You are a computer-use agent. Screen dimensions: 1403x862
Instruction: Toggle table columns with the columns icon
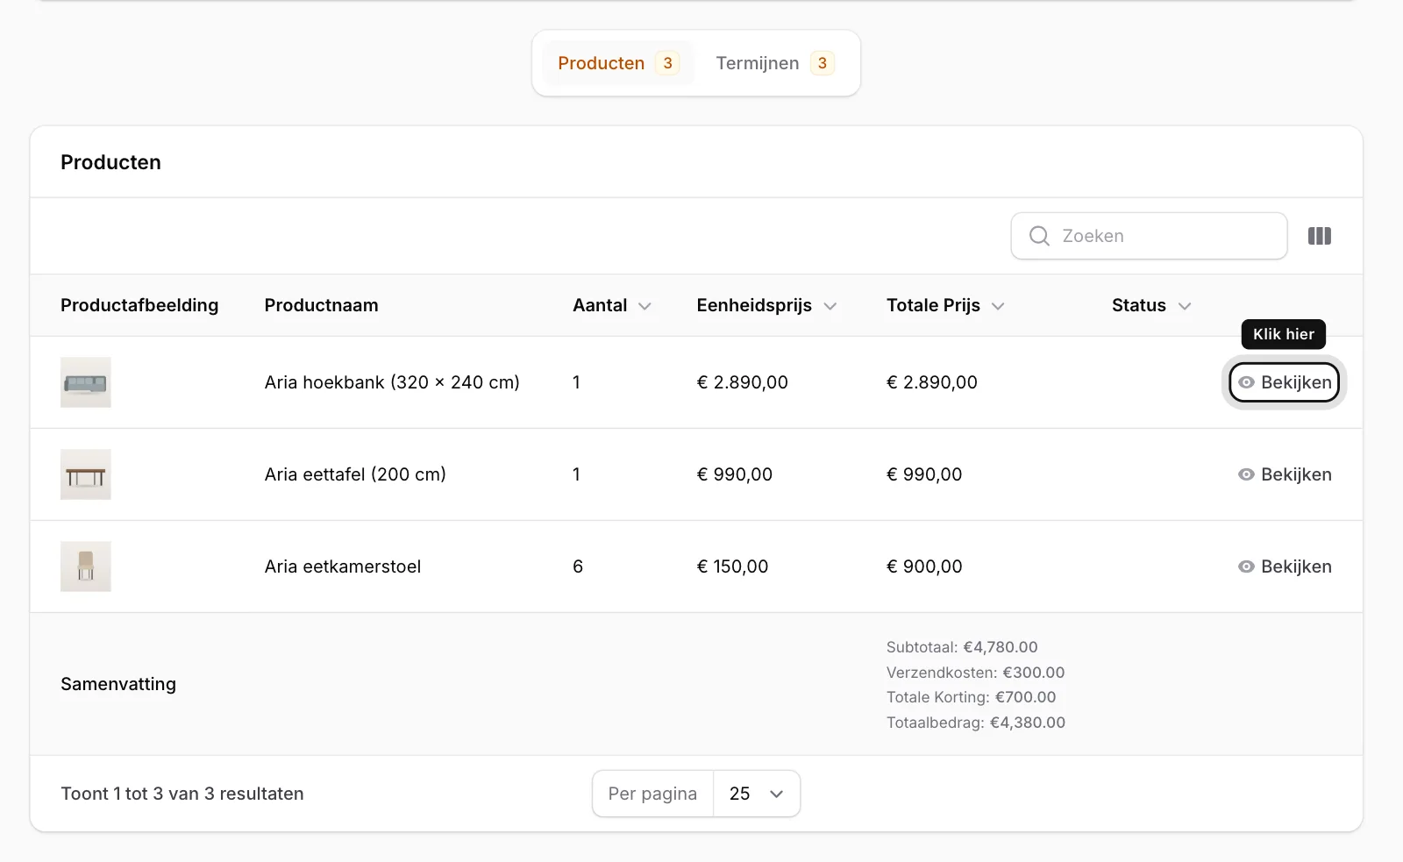click(x=1319, y=236)
